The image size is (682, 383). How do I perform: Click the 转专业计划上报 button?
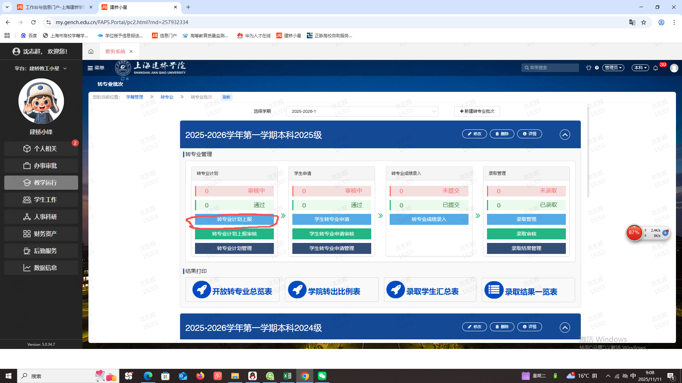[x=234, y=219]
